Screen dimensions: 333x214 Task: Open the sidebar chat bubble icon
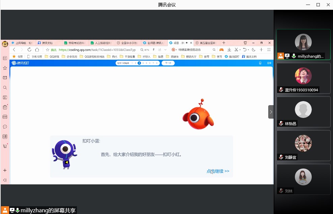[5, 127]
